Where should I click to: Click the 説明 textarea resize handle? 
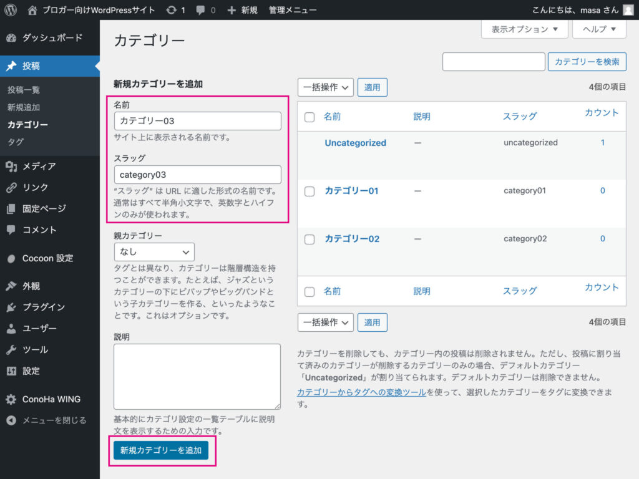[x=277, y=406]
